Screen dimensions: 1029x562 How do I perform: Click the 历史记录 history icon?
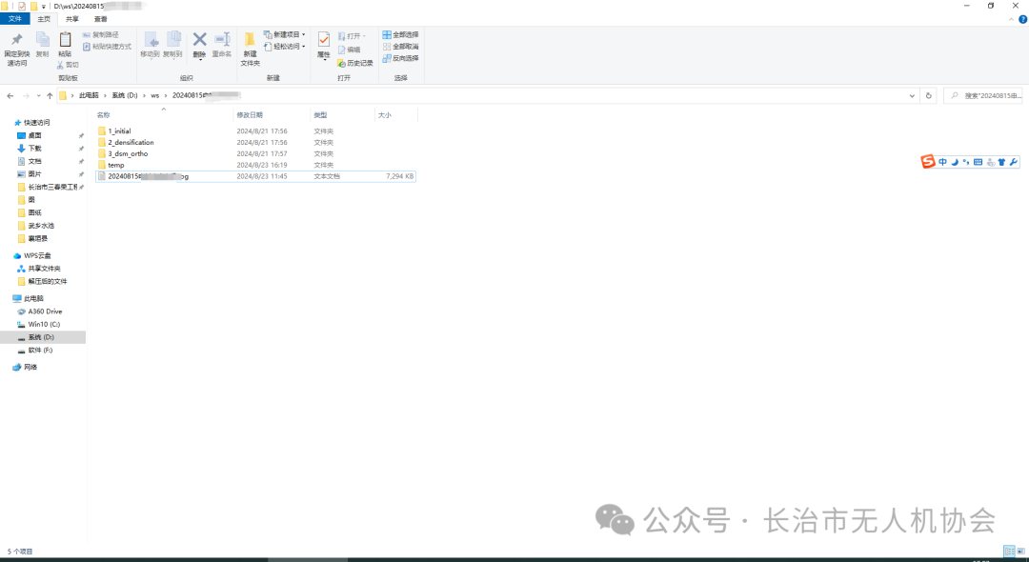(341, 63)
